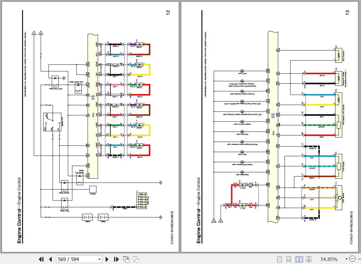Click the Overheat Light label

tap(243, 134)
